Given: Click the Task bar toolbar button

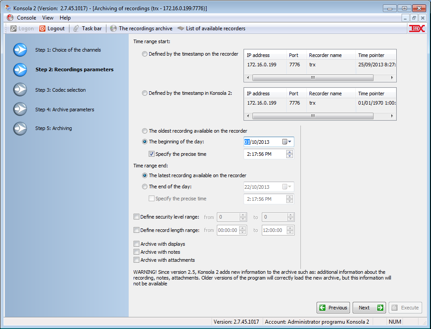Looking at the screenshot, I should pos(87,28).
